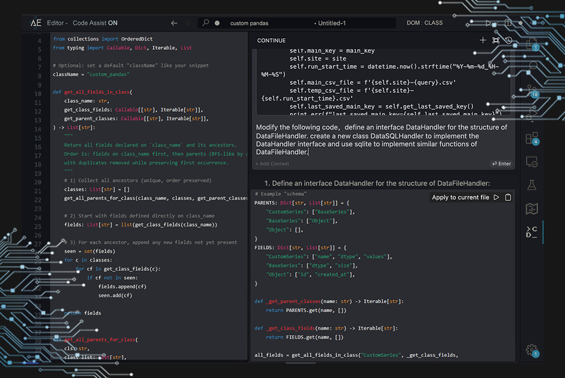Image resolution: width=565 pixels, height=378 pixels.
Task: Show chat history clock icon
Action: (x=508, y=40)
